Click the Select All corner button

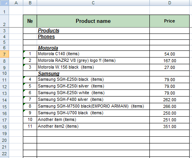(x=4, y=3)
